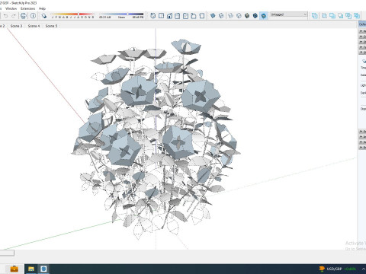Select Wireframe face style
Image resolution: width=366 pixels, height=274 pixels.
point(231,16)
